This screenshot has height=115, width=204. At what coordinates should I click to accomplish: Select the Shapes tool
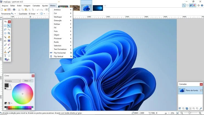coord(7,59)
